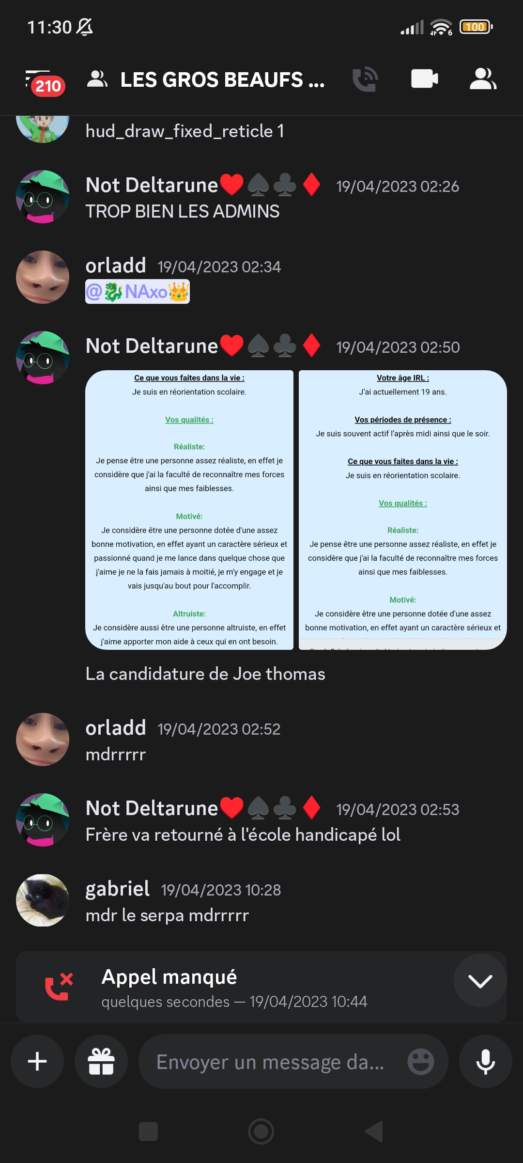
Task: Open LES GROS BEAUFS group title
Action: coord(222,80)
